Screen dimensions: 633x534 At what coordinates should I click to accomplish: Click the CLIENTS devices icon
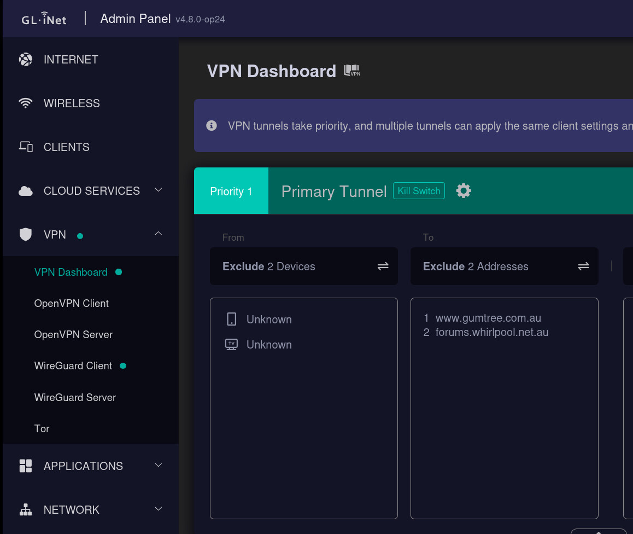pyautogui.click(x=26, y=147)
